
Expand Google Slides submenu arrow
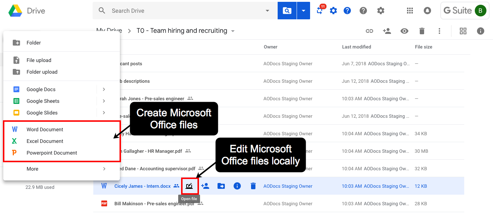point(104,113)
